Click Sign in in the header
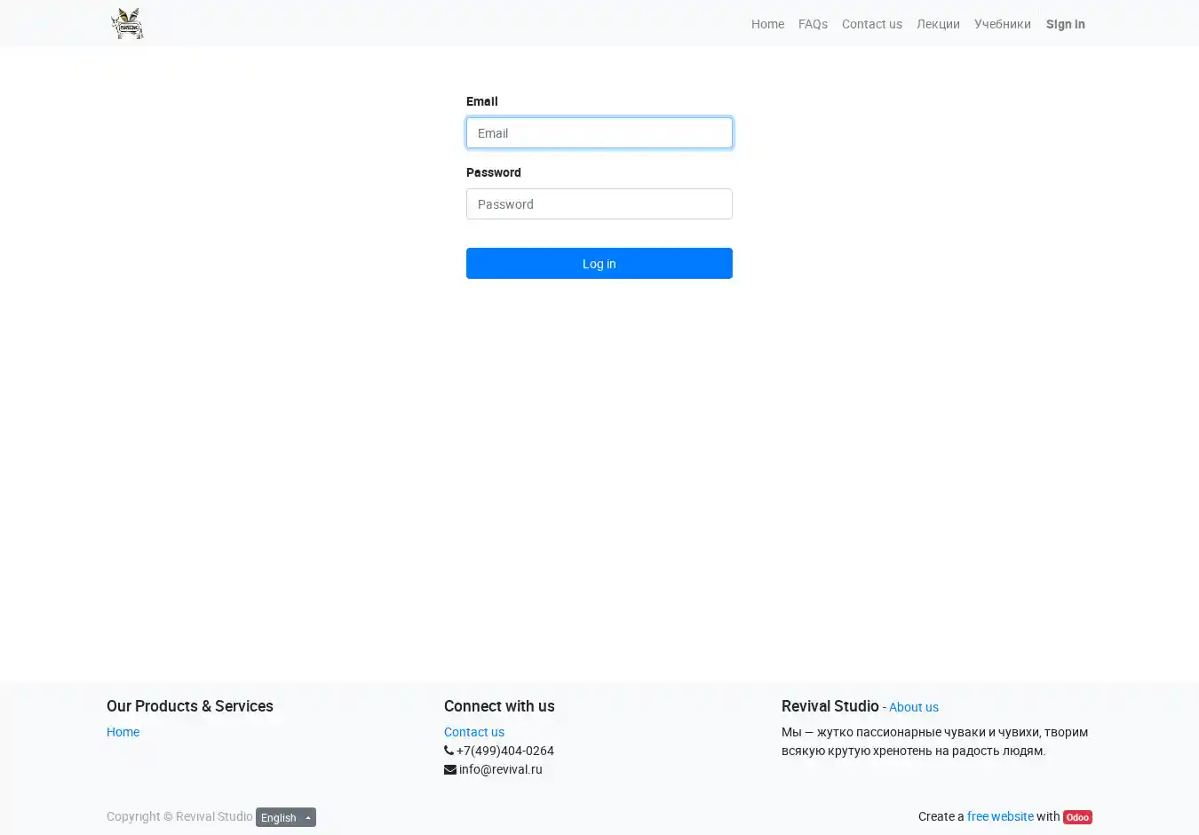Image resolution: width=1199 pixels, height=835 pixels. coord(1065,24)
